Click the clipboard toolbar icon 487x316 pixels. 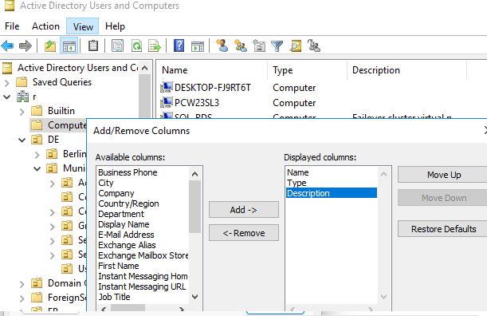pos(93,46)
